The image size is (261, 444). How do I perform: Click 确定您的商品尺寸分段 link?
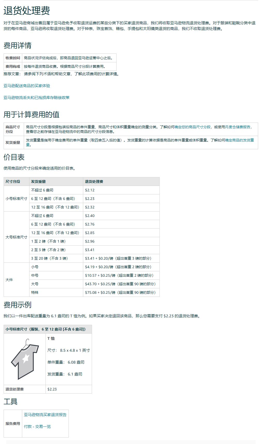point(193,127)
